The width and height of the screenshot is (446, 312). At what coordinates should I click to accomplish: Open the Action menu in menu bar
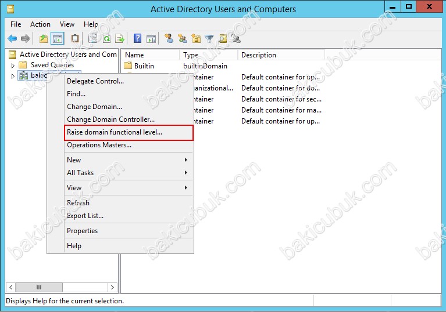[x=40, y=24]
